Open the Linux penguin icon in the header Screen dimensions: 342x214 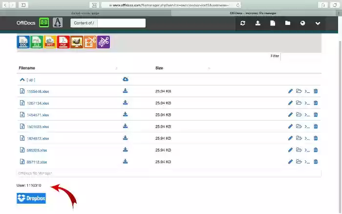(58, 22)
